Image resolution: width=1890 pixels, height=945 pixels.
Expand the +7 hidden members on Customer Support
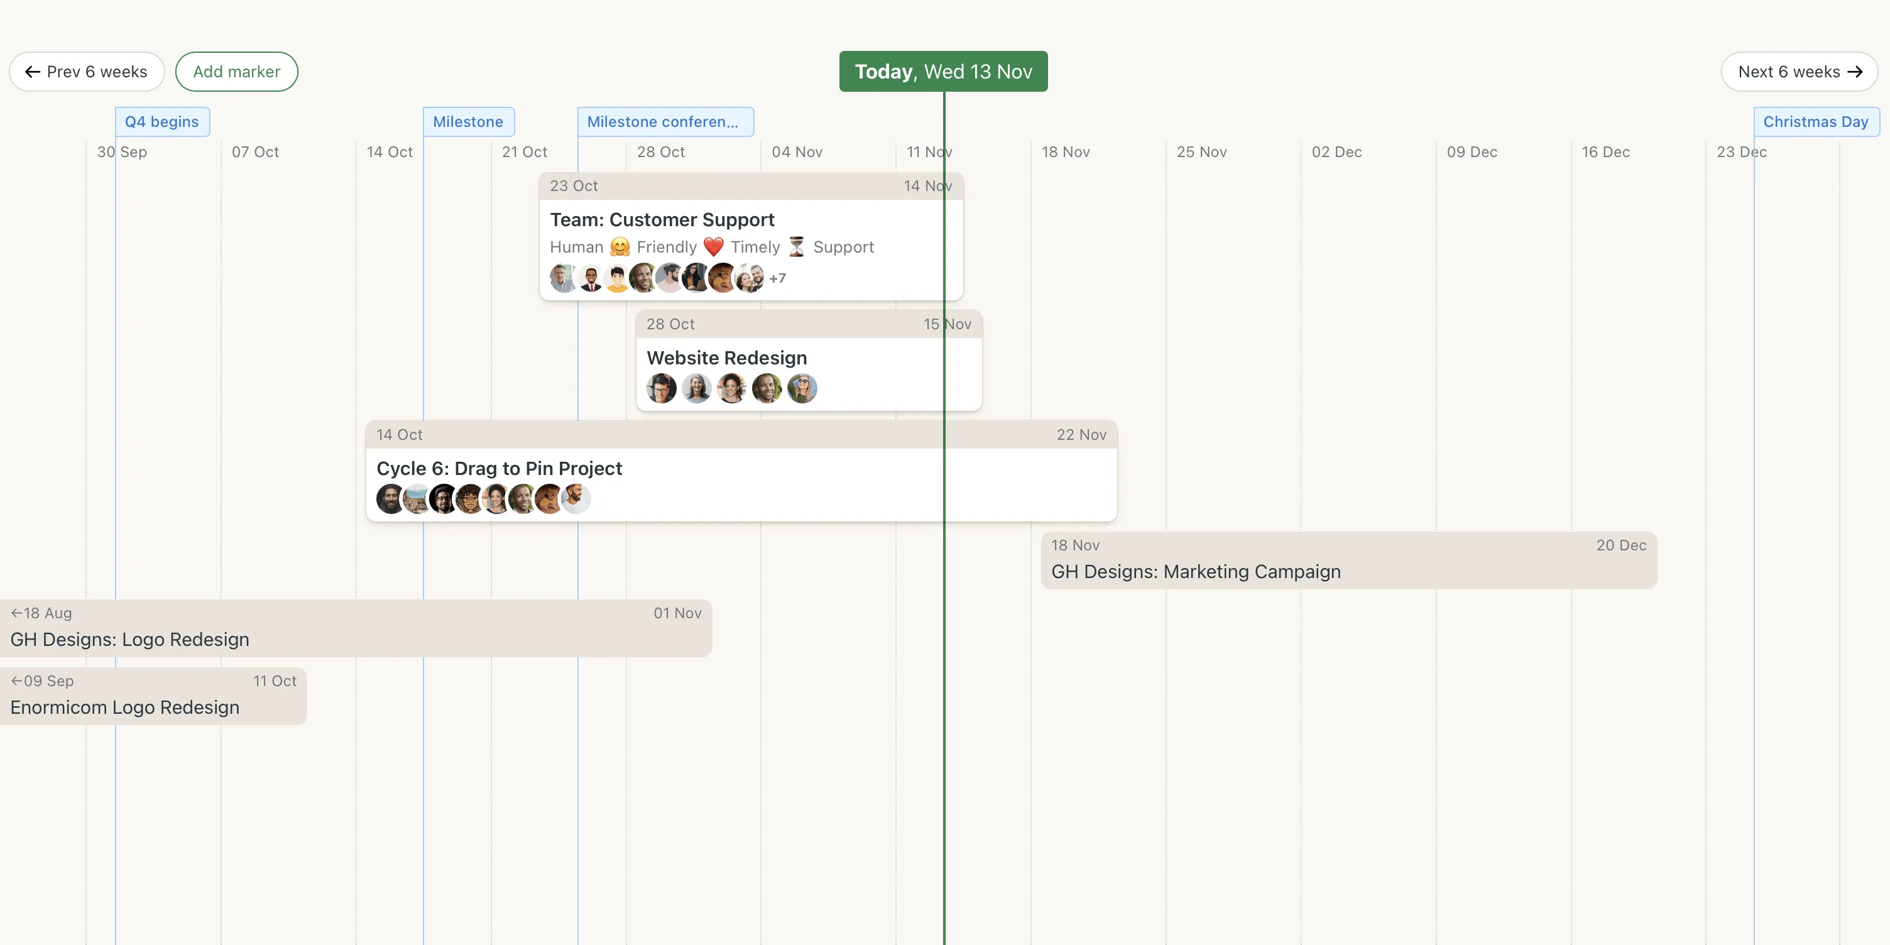[x=778, y=278]
